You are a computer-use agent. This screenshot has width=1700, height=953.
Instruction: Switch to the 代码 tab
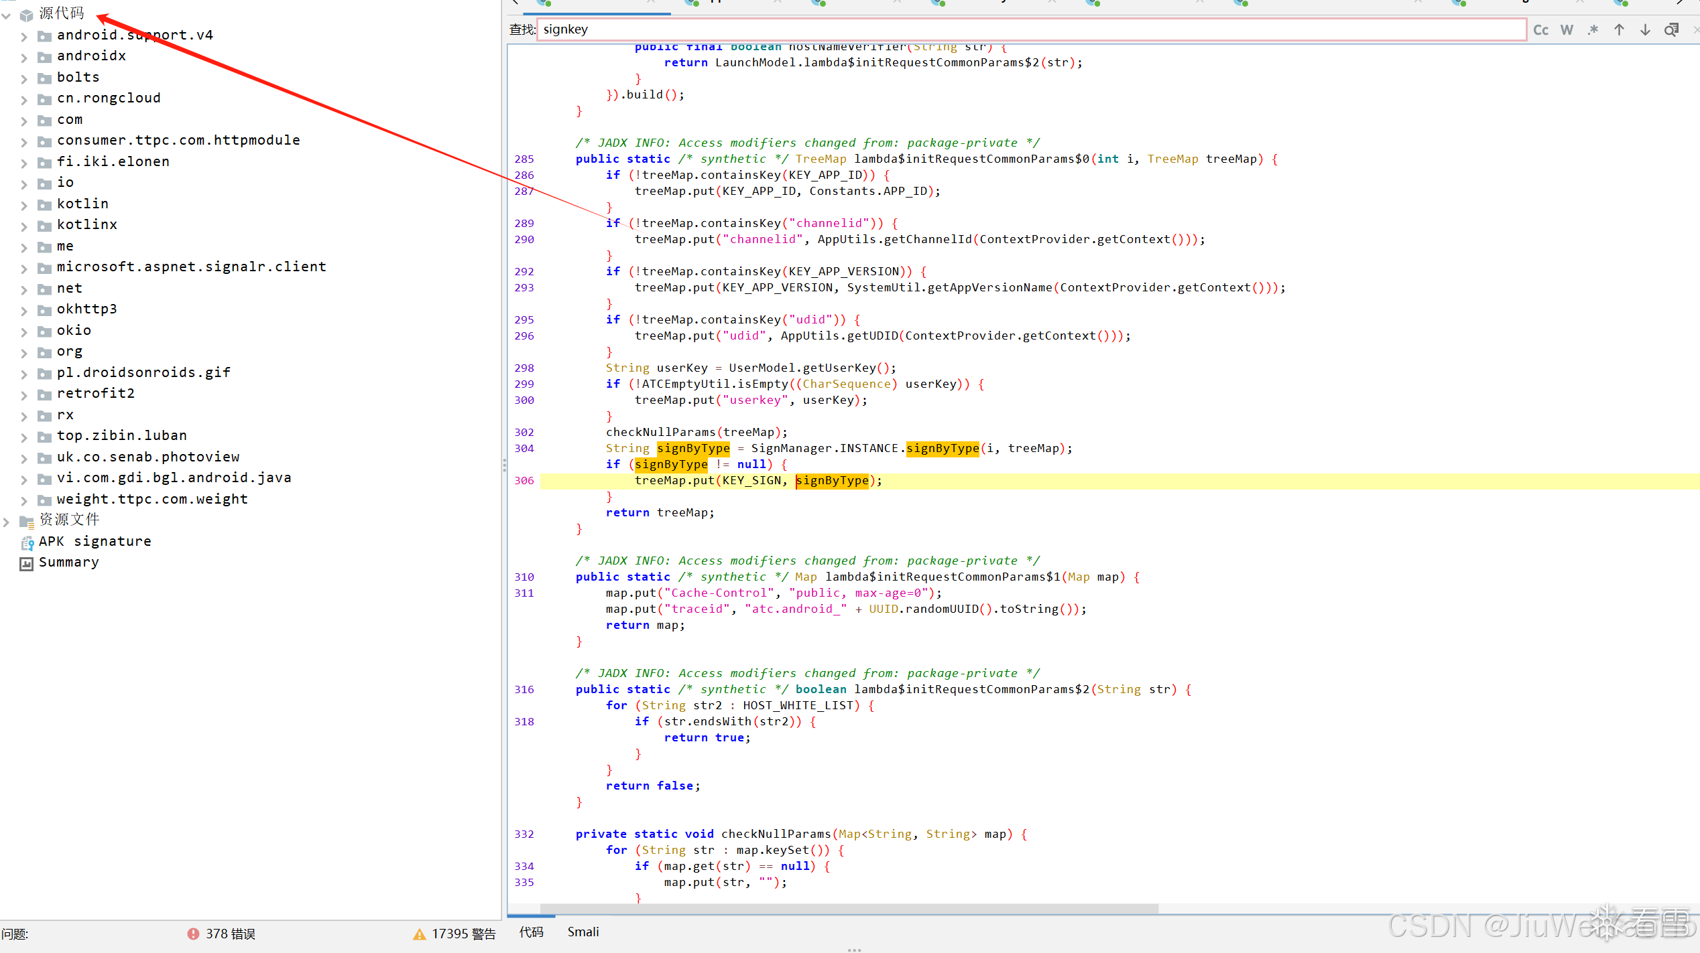(x=531, y=932)
